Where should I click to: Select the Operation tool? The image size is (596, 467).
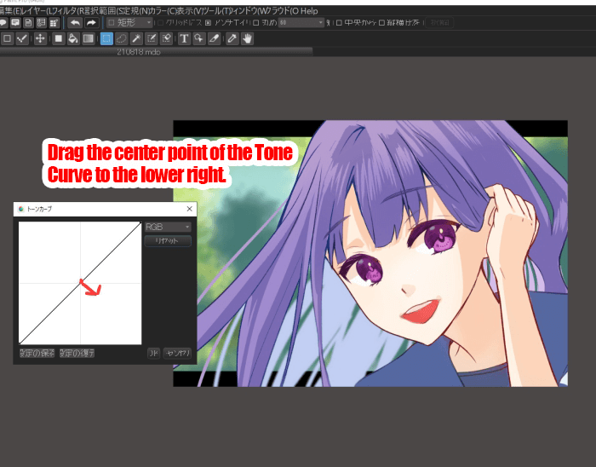point(198,38)
